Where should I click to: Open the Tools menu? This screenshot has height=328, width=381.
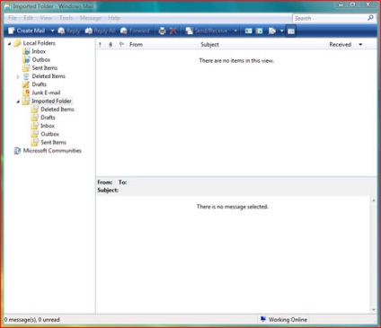tap(66, 18)
